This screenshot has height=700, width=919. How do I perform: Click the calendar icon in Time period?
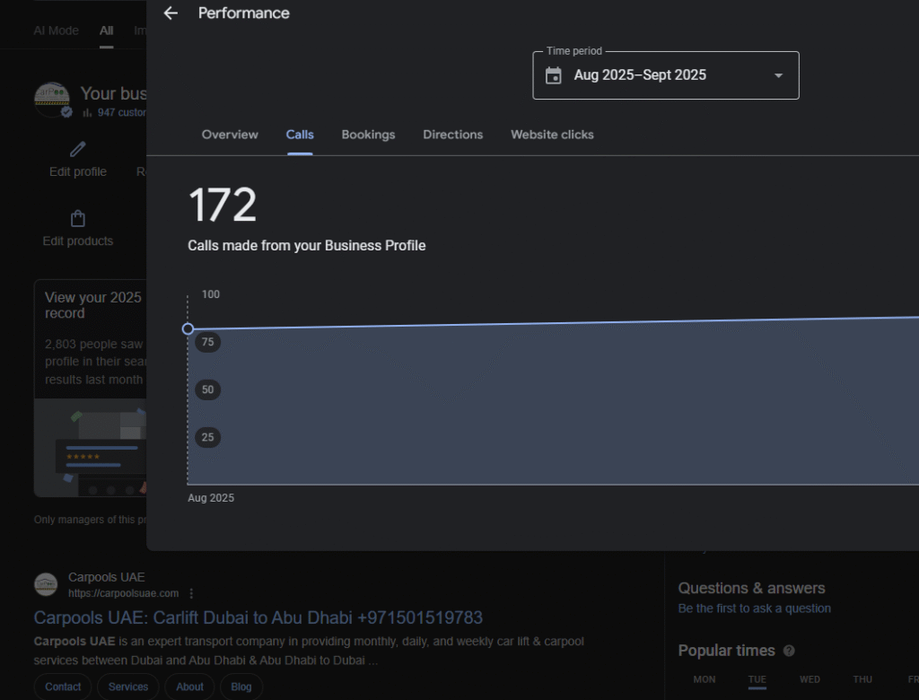(554, 75)
